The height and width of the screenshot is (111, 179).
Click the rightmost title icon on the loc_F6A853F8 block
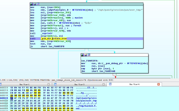(89, 55)
